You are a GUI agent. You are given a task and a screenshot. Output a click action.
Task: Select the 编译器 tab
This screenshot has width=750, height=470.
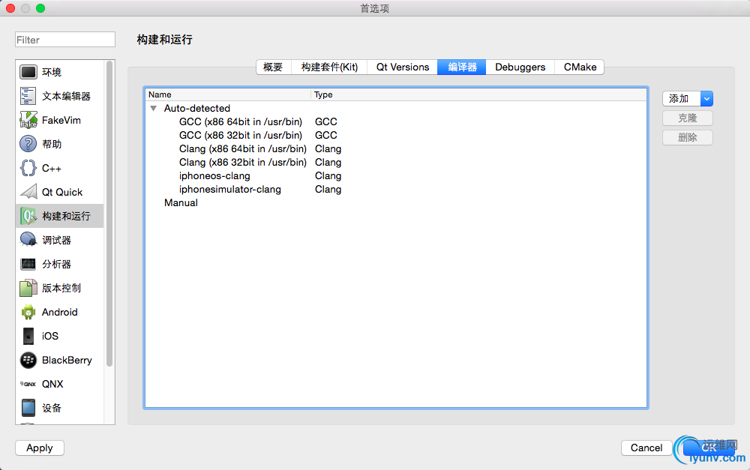(x=461, y=67)
